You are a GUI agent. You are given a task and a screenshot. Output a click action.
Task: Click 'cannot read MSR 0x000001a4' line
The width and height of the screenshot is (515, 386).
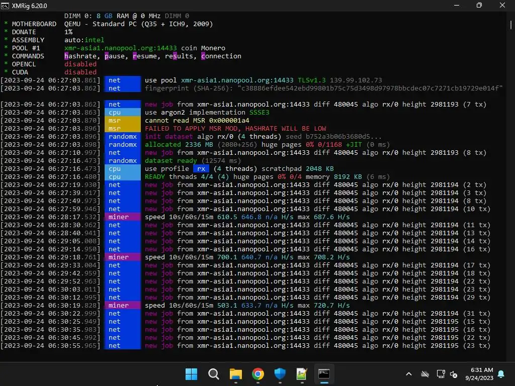(x=197, y=121)
